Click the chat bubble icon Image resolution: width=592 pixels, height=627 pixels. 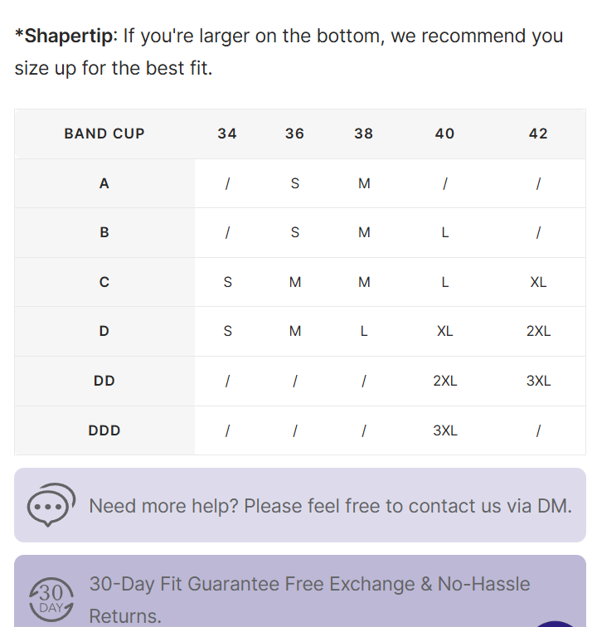click(51, 504)
